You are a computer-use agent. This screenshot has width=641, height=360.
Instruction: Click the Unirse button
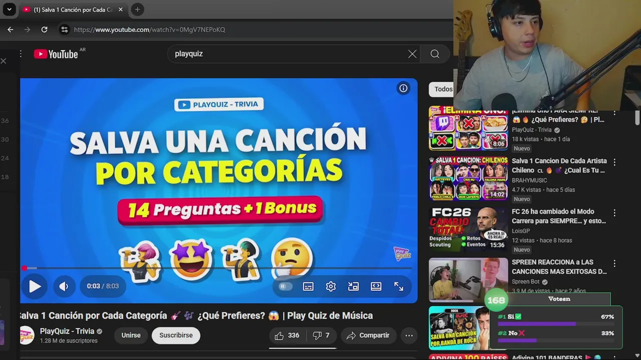pyautogui.click(x=131, y=335)
